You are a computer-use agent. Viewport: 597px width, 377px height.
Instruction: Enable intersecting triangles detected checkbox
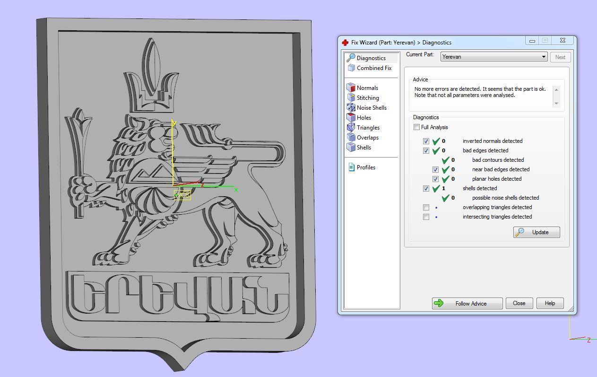(426, 217)
